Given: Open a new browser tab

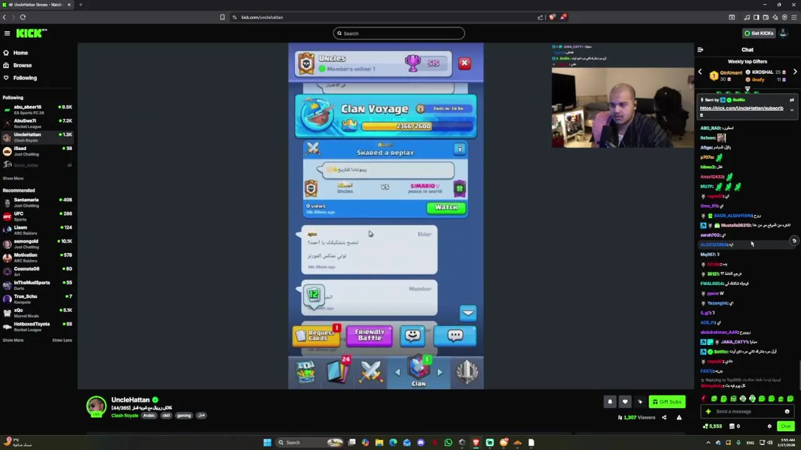Looking at the screenshot, I should 80,4.
